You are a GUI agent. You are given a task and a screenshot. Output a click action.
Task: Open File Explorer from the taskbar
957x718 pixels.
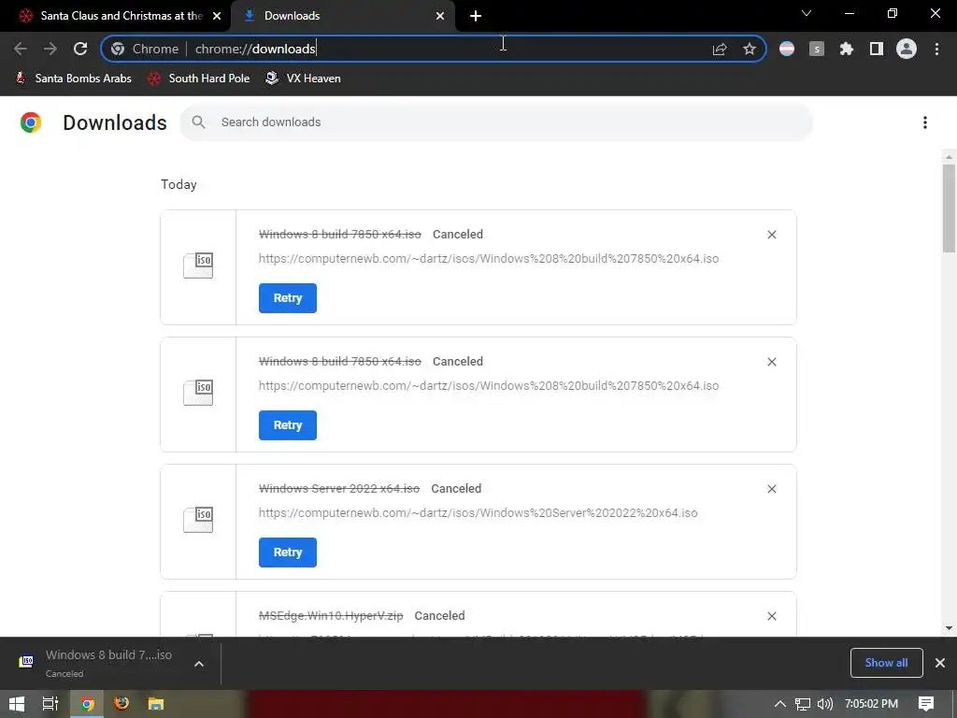[x=156, y=704]
